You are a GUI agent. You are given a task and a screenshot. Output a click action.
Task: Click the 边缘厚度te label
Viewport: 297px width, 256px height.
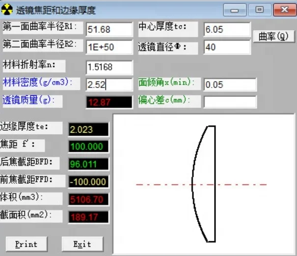(x=31, y=128)
